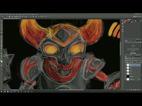Viewport: 142px width, 106px height.
Task: Delete layer trash button
Action: (x=139, y=90)
